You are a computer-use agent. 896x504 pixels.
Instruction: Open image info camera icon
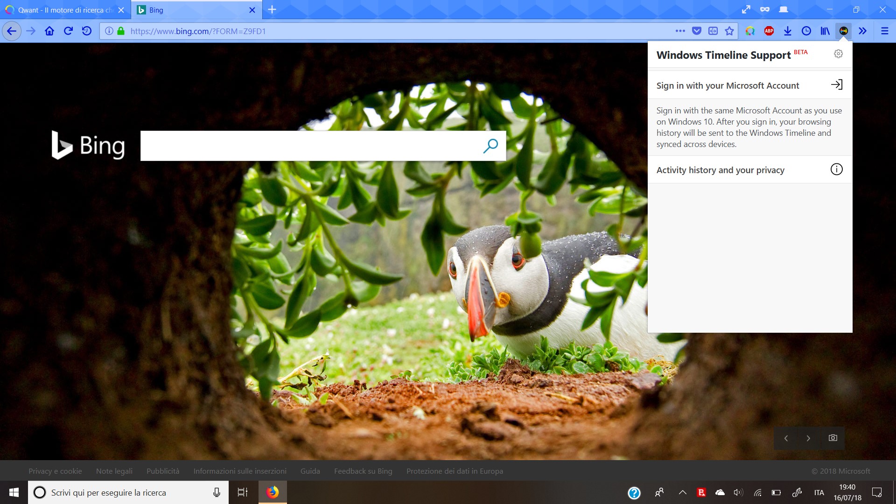[833, 438]
